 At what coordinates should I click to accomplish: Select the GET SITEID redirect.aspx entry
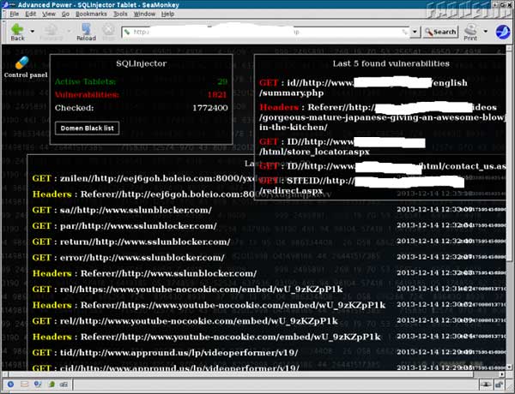361,186
